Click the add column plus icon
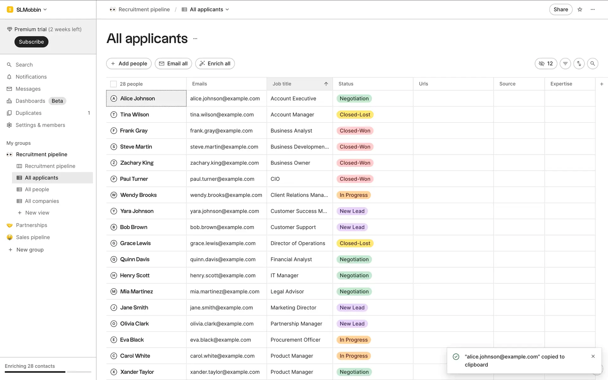Screen dimensions: 608x380 (602, 84)
